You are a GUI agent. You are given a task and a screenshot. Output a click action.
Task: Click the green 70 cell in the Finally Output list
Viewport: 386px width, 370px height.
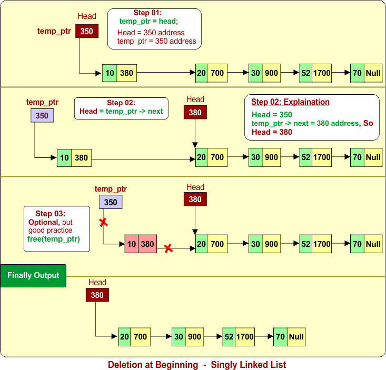[x=280, y=337]
